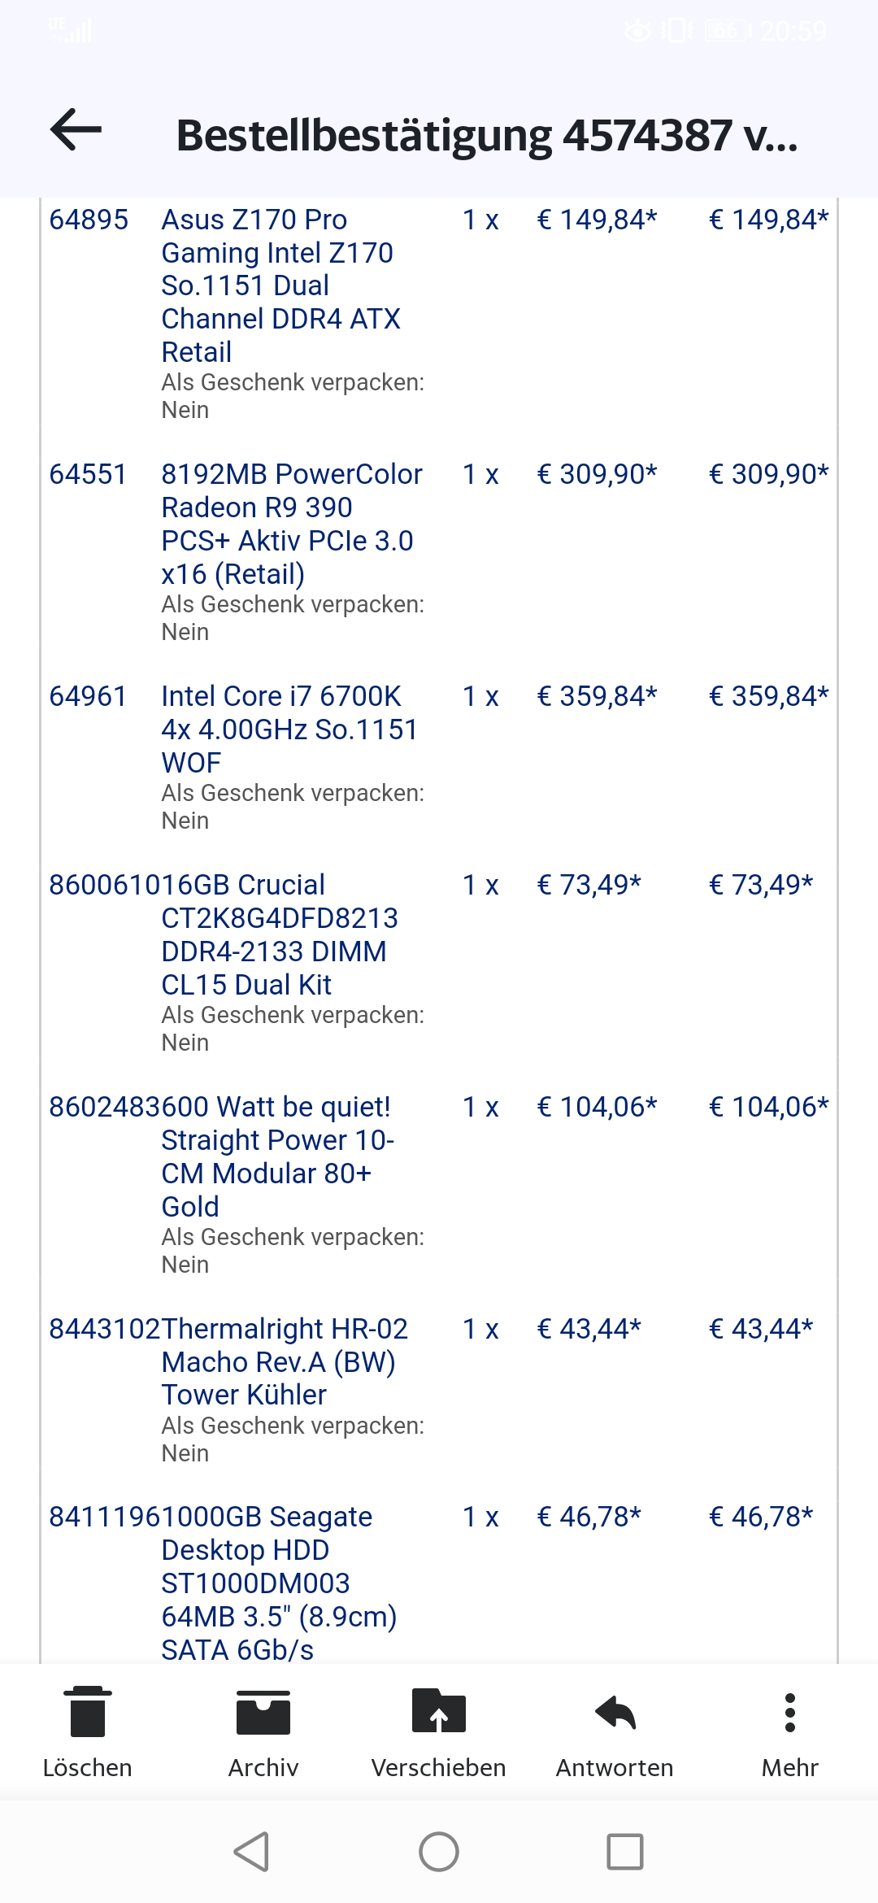
Task: Tap the Archiv label below its icon
Action: [x=263, y=1768]
